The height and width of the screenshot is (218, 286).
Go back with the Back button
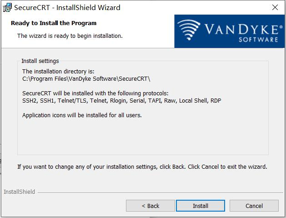click(x=151, y=206)
